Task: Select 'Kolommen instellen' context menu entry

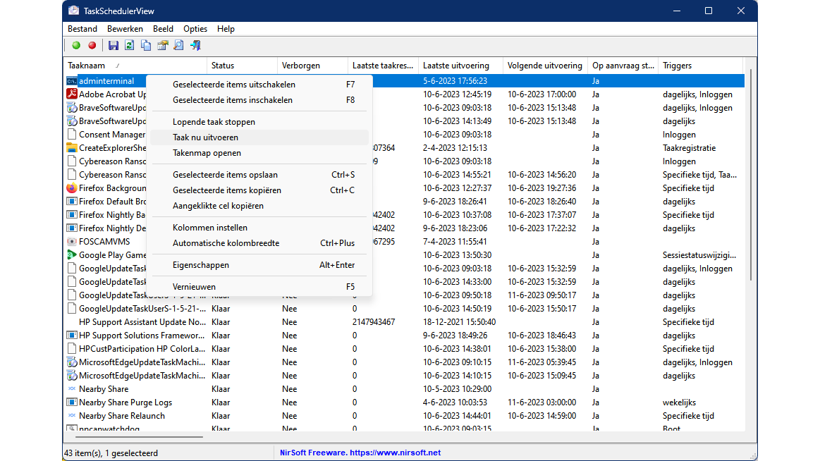Action: pyautogui.click(x=209, y=228)
